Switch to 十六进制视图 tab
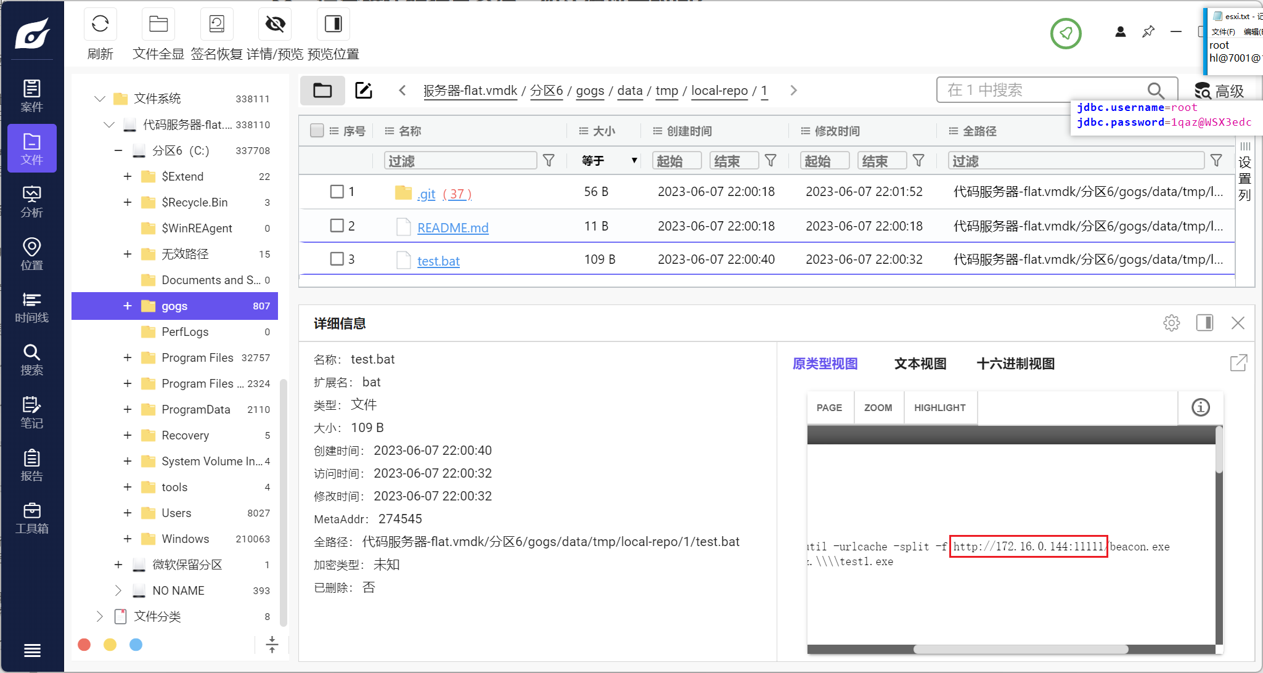The width and height of the screenshot is (1263, 673). (1016, 364)
